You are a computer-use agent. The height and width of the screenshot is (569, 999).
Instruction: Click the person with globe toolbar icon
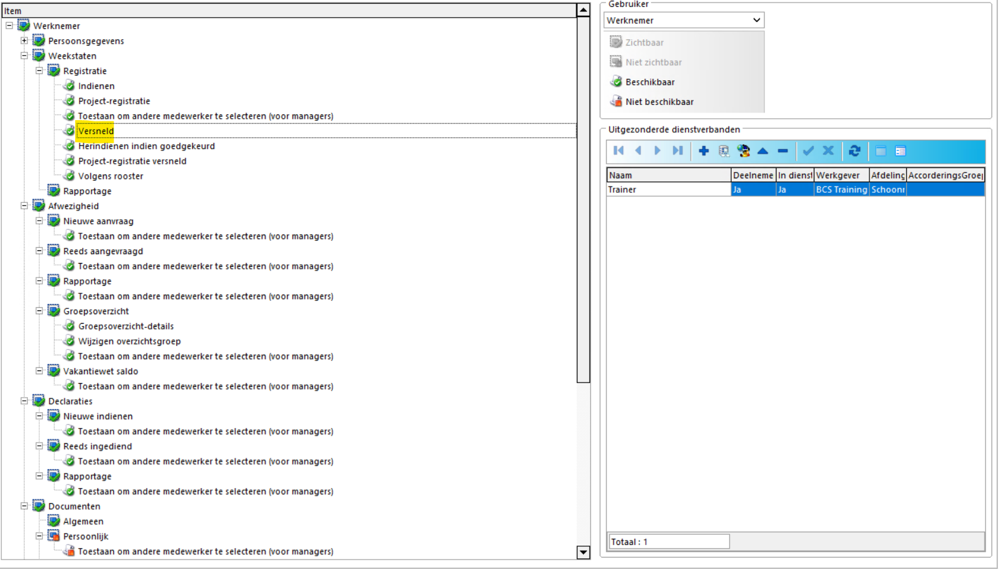pyautogui.click(x=743, y=151)
